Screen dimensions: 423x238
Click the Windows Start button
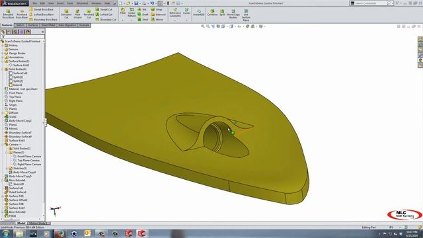[5, 233]
